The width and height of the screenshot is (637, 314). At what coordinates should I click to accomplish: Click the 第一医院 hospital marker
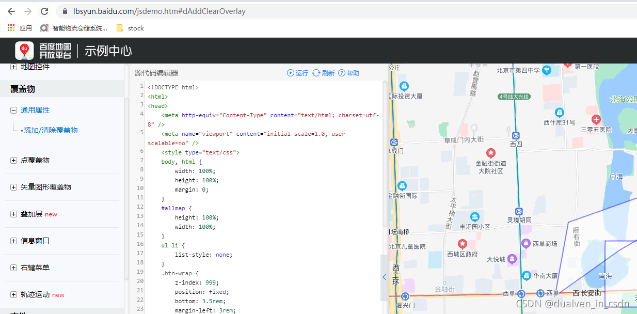click(568, 65)
